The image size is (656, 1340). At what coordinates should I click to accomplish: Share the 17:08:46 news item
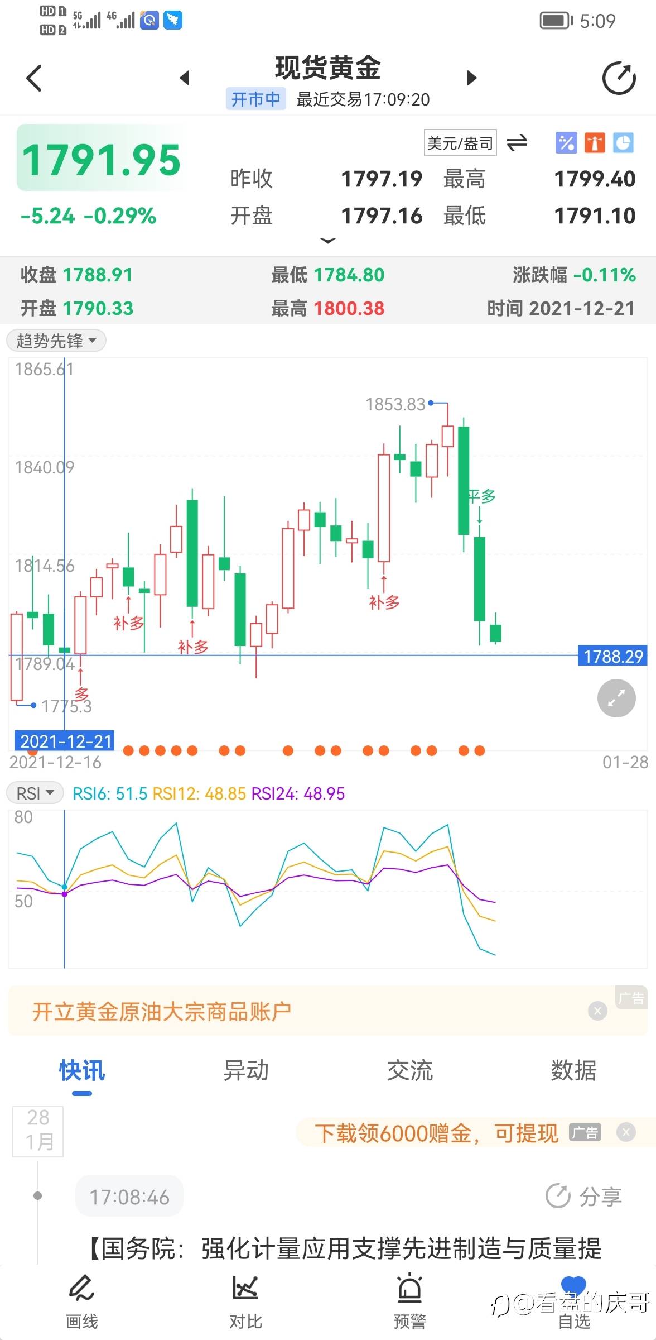583,1197
